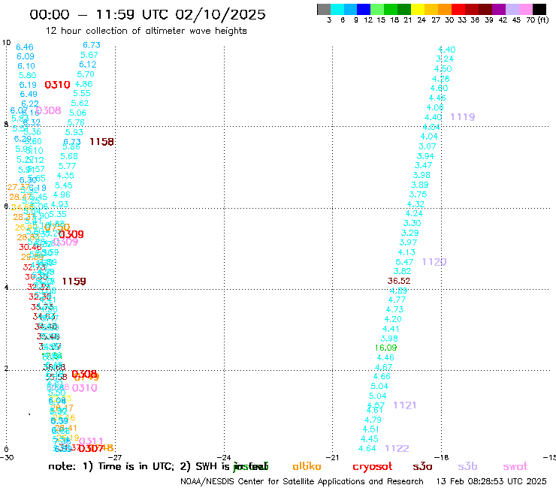The height and width of the screenshot is (488, 556).
Task: Select the orange swatch between 27 and 30
Action: (445, 10)
